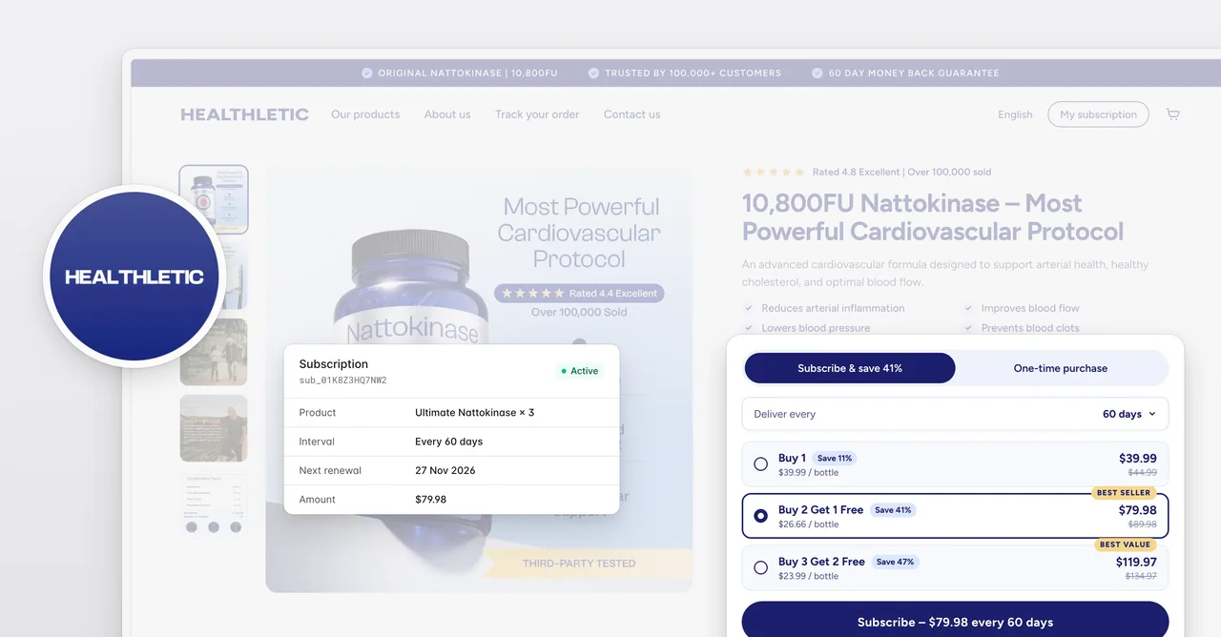This screenshot has width=1221, height=637.
Task: Click checkmark icon beside 60 day money back
Action: tap(817, 72)
